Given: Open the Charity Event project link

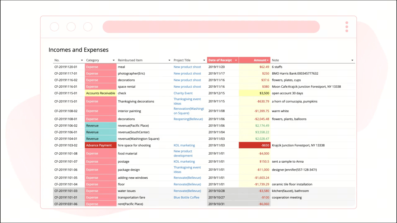Looking at the screenshot, I should point(183,93).
